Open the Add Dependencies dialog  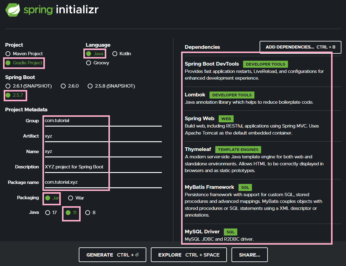(300, 47)
